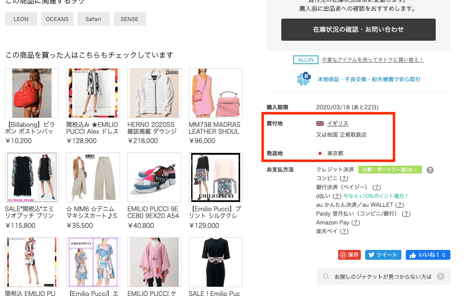Click the LEON tag button
The height and width of the screenshot is (296, 470).
tap(21, 19)
